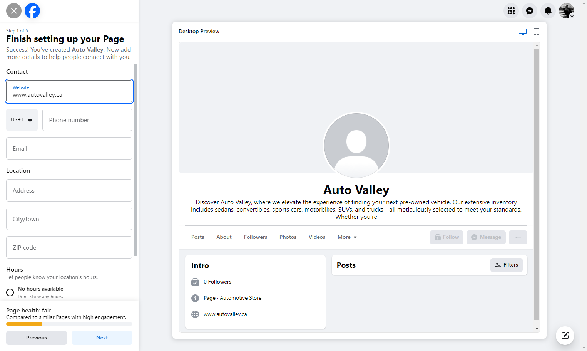
Task: Click the default profile picture avatar
Action: [x=356, y=146]
